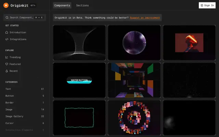Click the Sign In button
219x137 pixels.
pos(207,5)
